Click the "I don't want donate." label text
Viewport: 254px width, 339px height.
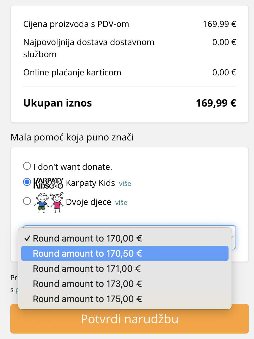tap(73, 166)
